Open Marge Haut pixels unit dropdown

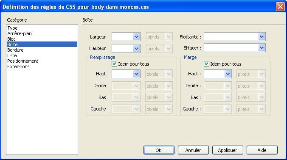(262, 74)
